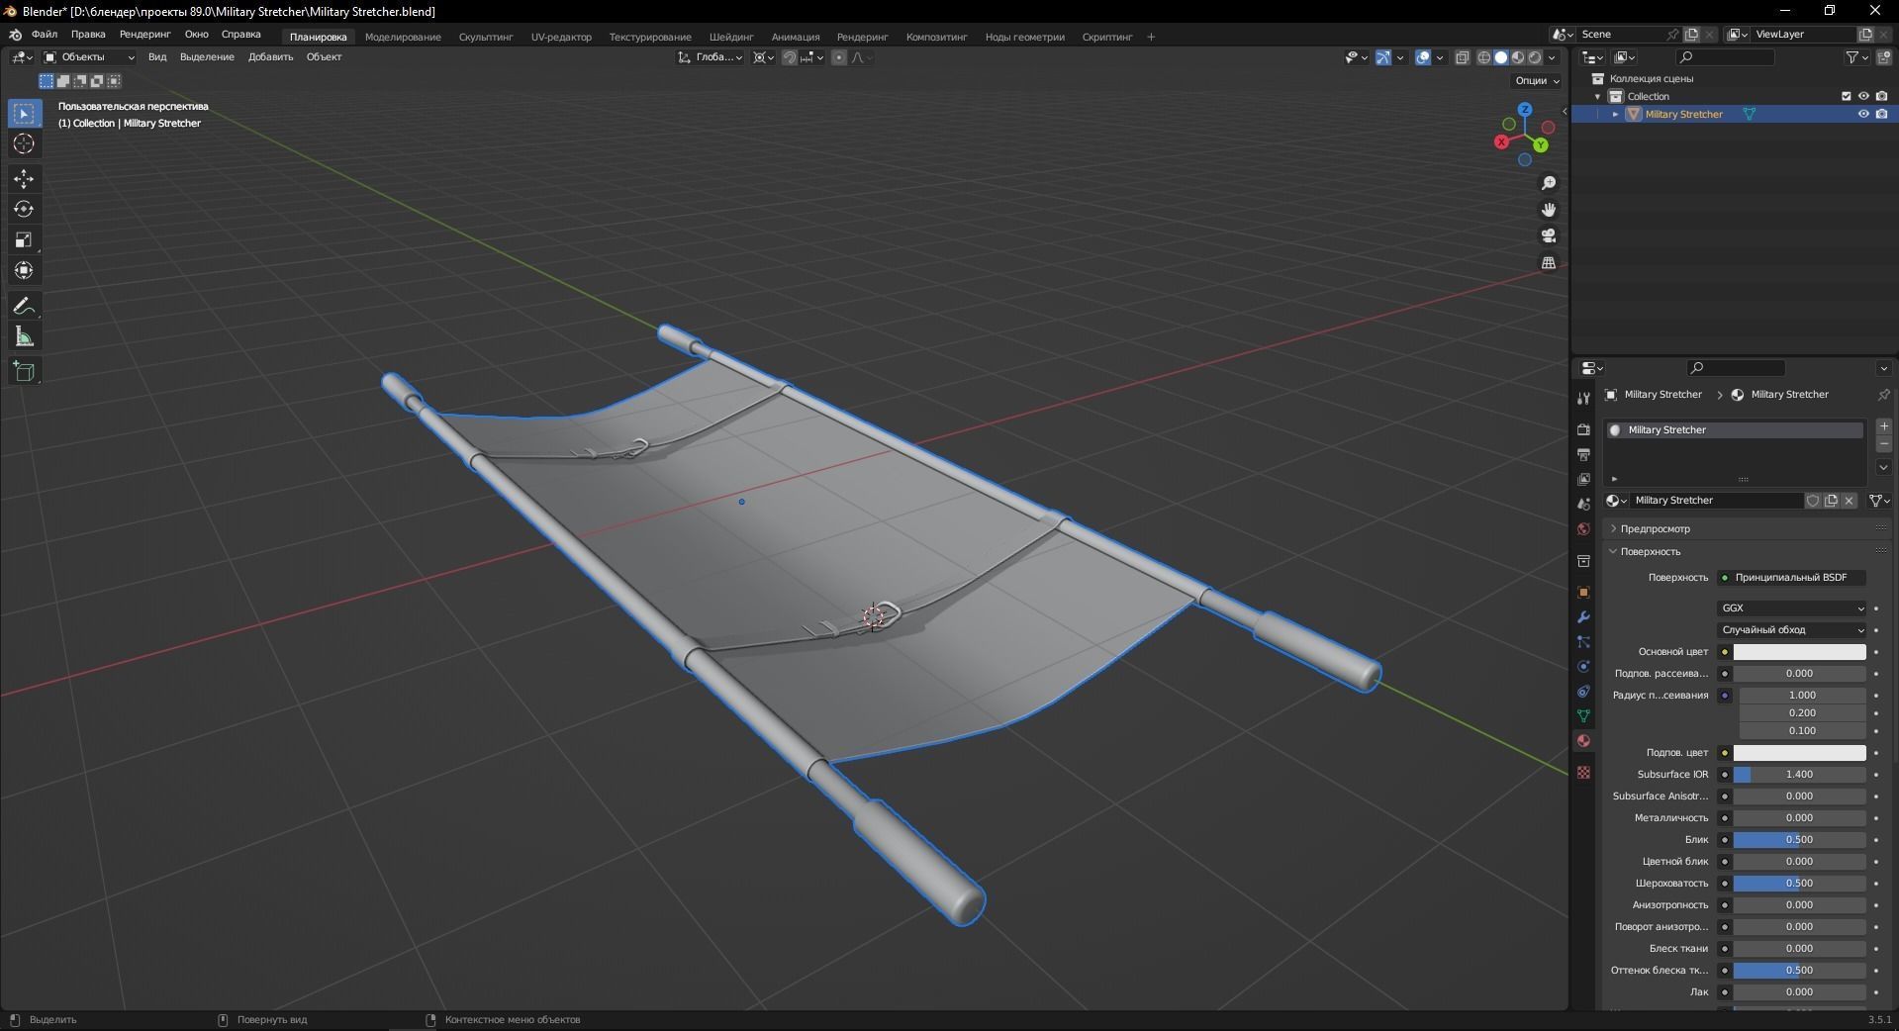Collapse the Surface panel
Screen dimensions: 1899x1031
point(1650,551)
